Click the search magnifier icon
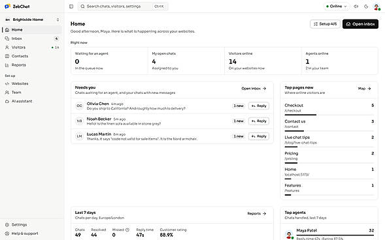 82,7
